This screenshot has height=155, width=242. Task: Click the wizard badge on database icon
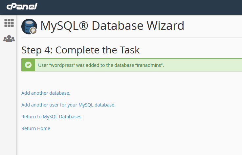pos(33,30)
